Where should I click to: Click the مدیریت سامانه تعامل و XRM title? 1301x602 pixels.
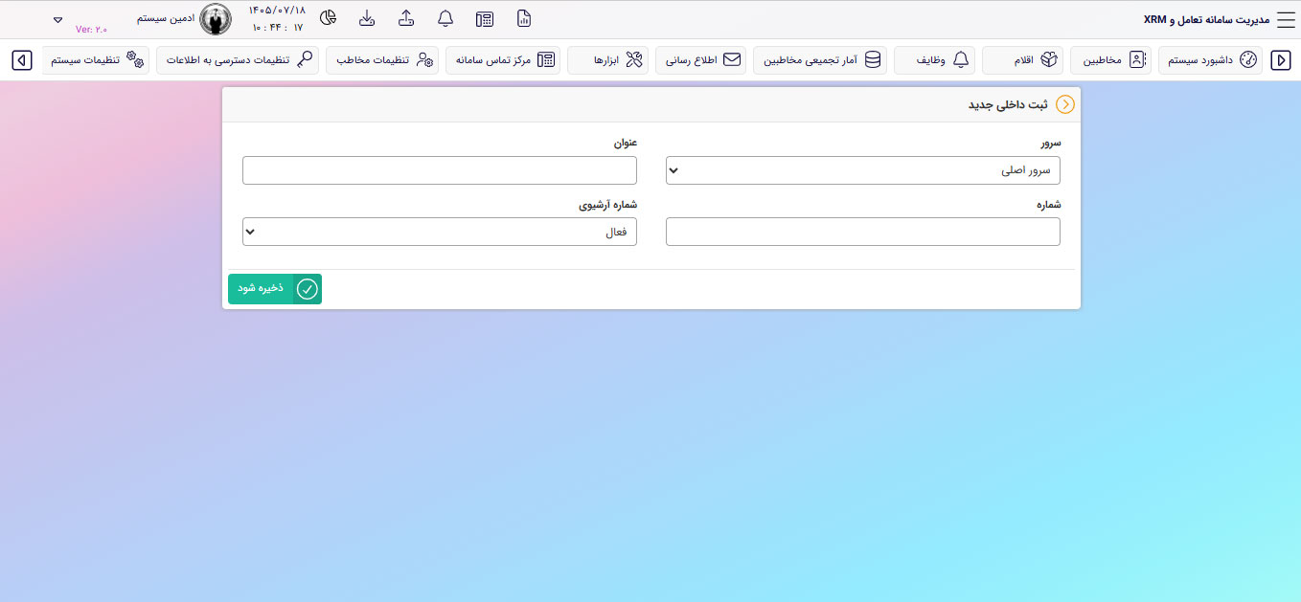click(1206, 20)
